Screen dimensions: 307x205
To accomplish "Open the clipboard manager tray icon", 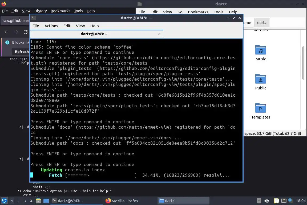I will tap(276, 201).
